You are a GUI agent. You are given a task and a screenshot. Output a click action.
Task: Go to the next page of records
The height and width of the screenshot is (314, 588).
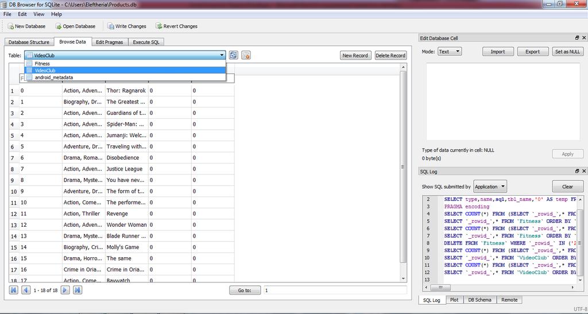pyautogui.click(x=65, y=290)
